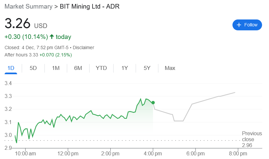Switch chart to 1Y range
The width and height of the screenshot is (269, 159).
[x=124, y=68]
